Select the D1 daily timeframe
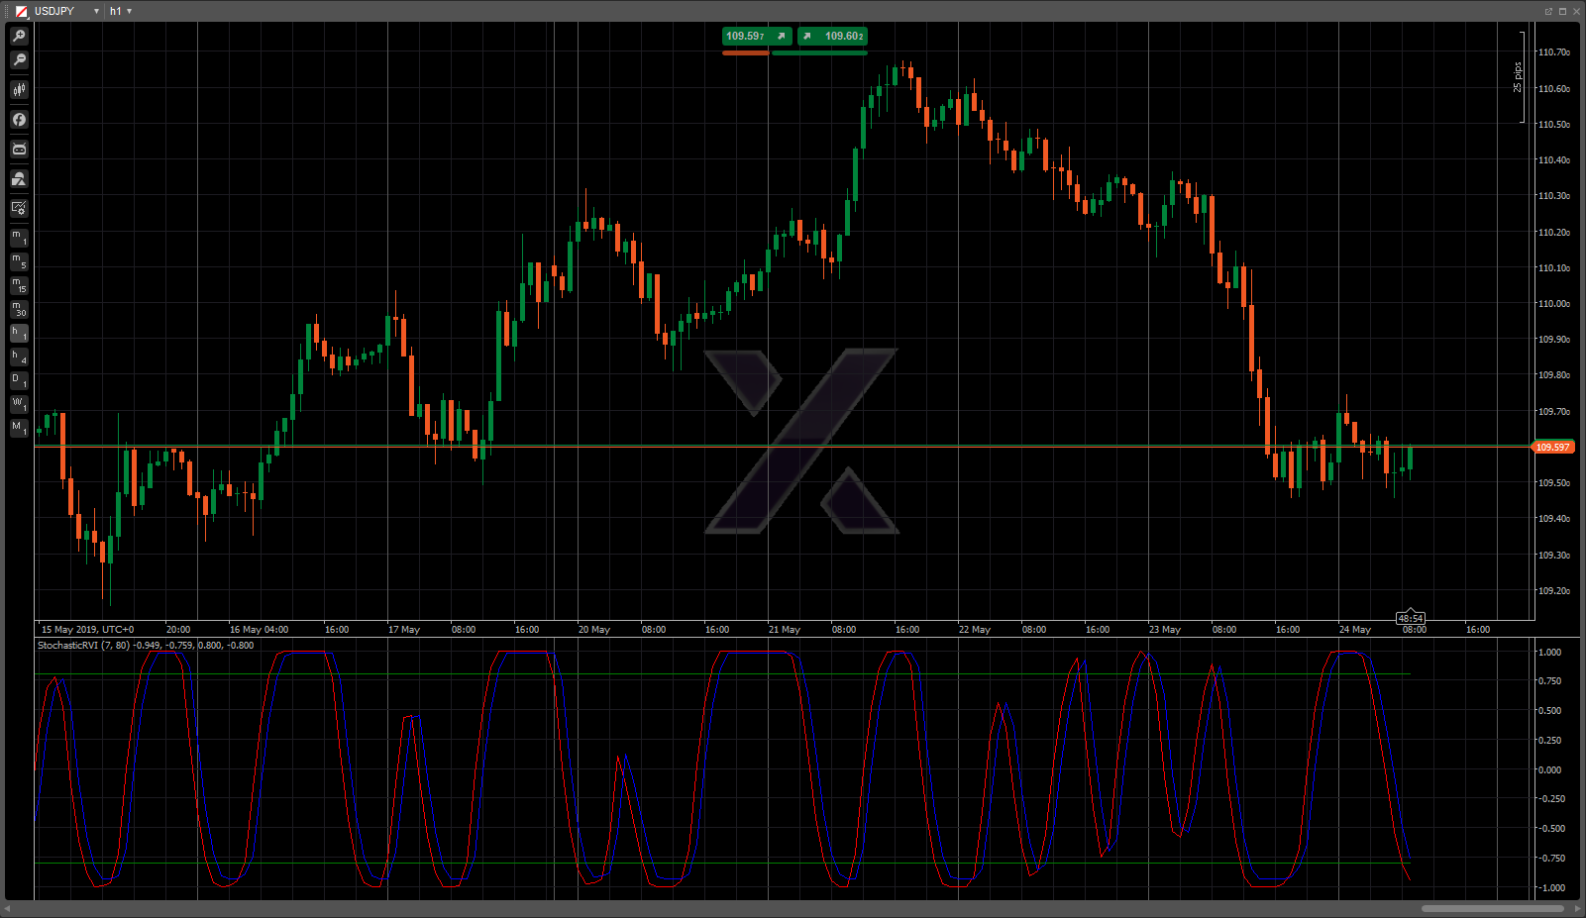The image size is (1586, 918). point(19,380)
